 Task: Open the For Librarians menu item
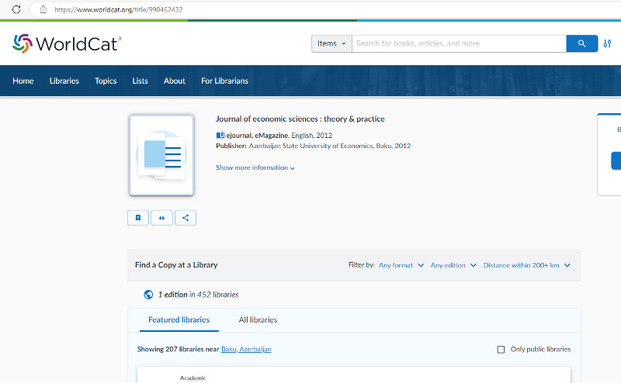pyautogui.click(x=224, y=81)
